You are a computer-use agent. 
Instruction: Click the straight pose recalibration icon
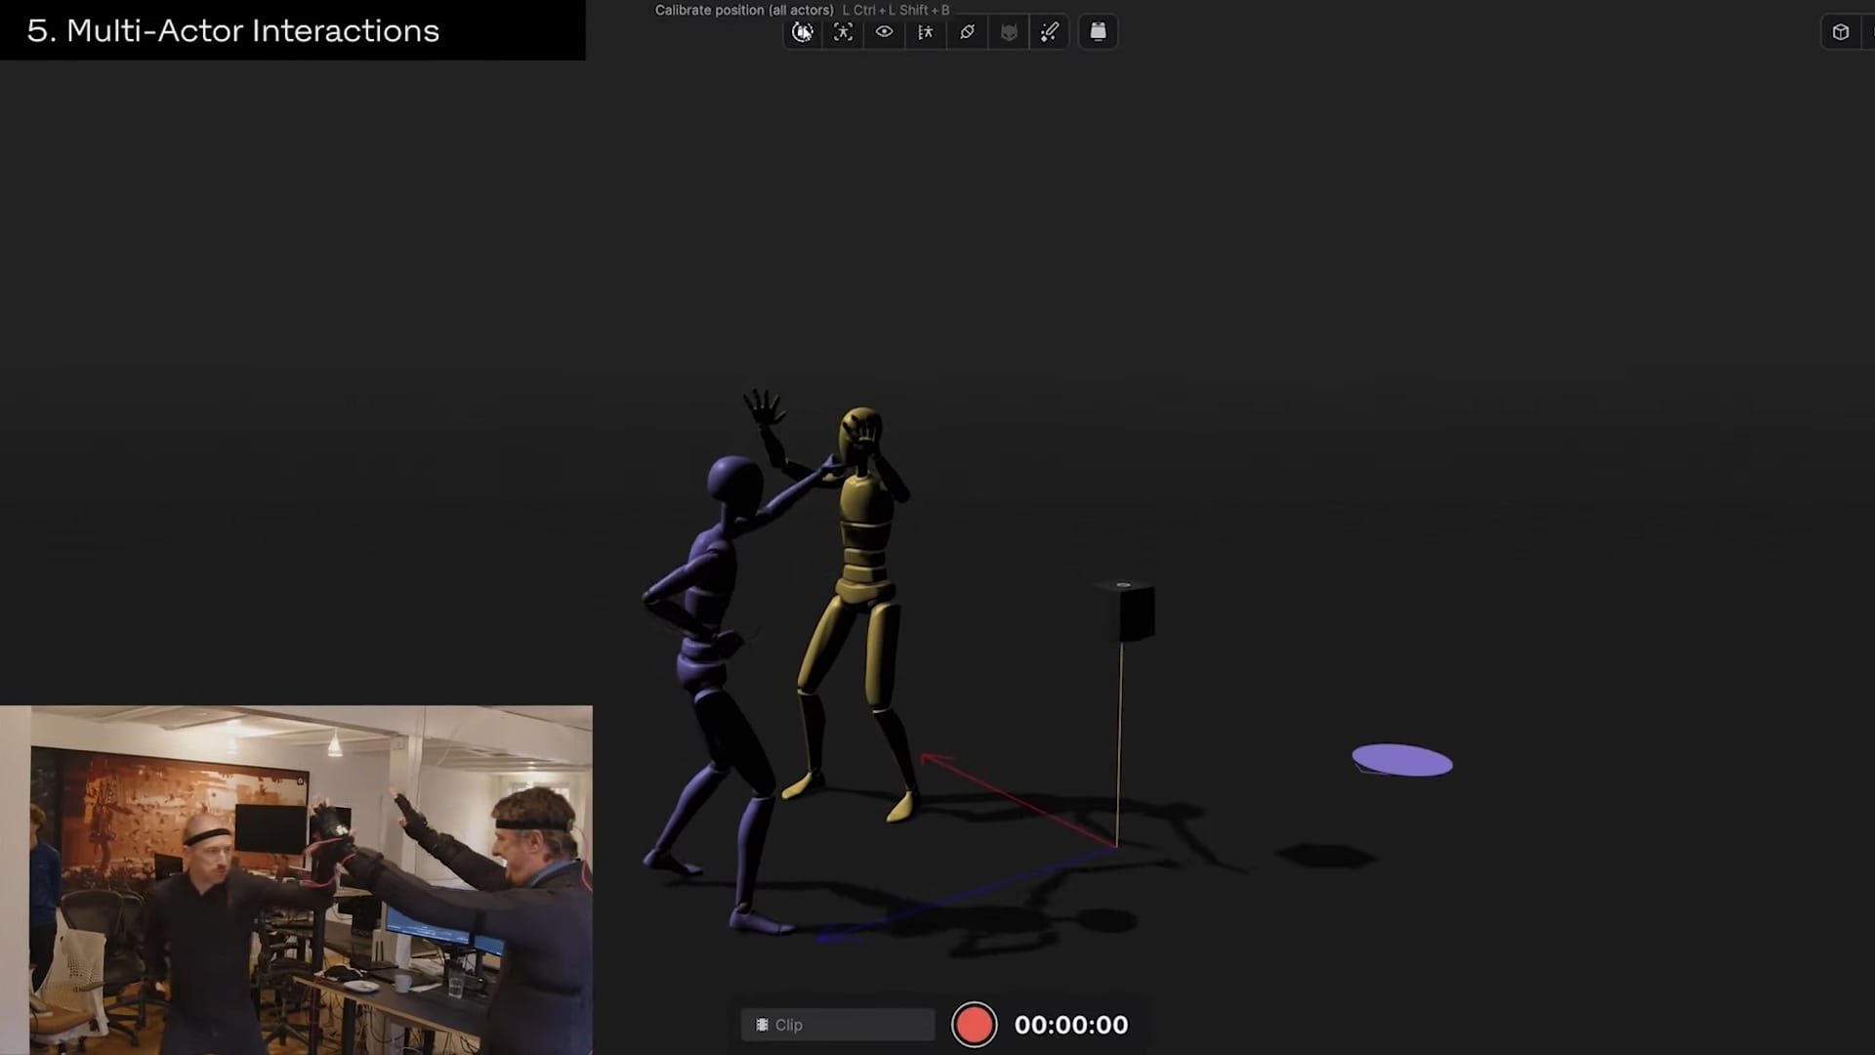pyautogui.click(x=843, y=31)
